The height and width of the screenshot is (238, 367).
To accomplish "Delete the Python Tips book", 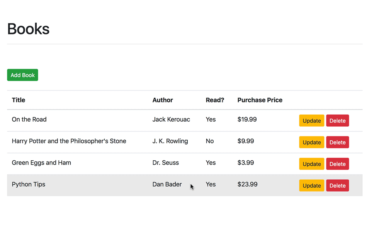I will [337, 185].
